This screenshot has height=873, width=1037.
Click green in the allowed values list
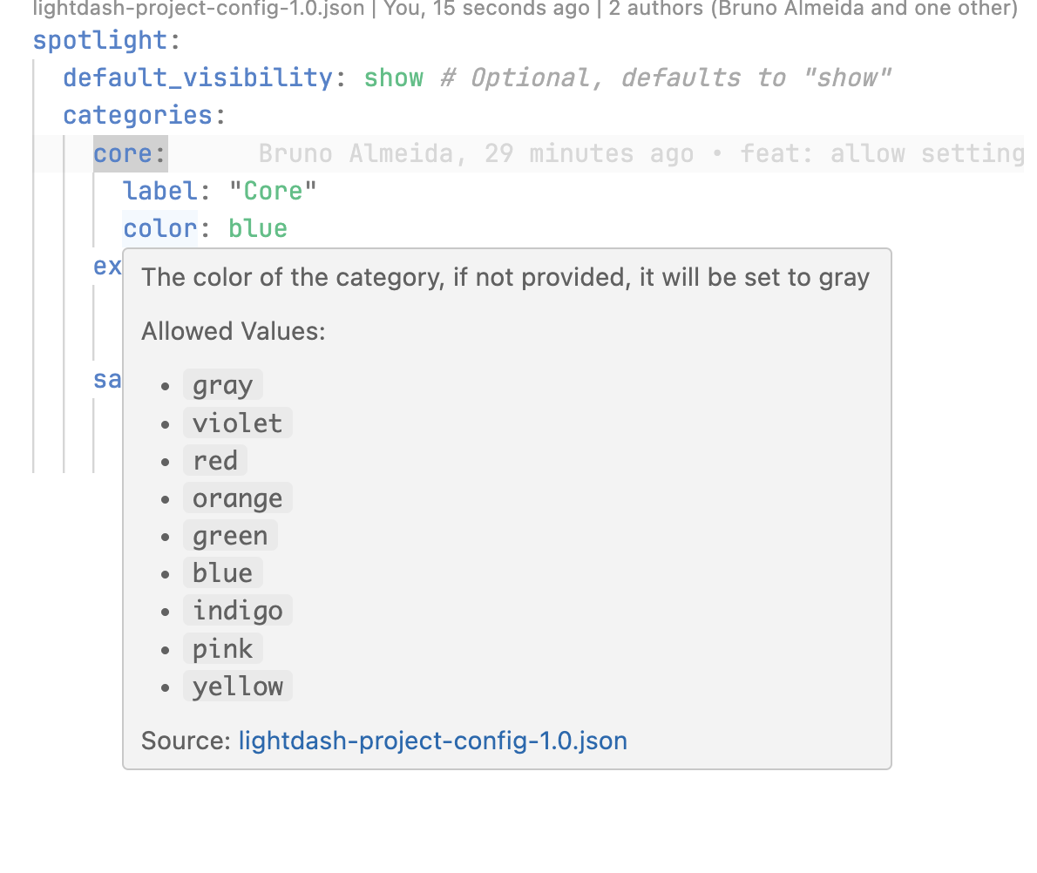pos(230,536)
